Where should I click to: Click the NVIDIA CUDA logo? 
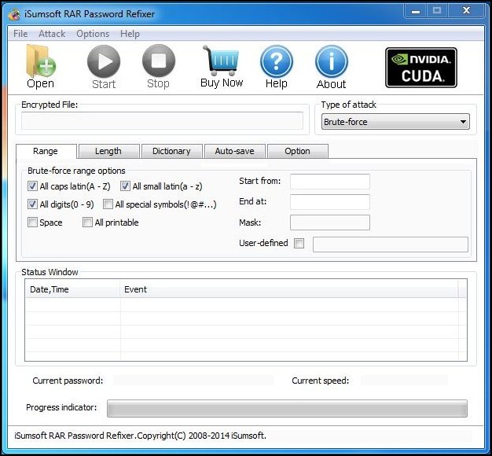421,68
